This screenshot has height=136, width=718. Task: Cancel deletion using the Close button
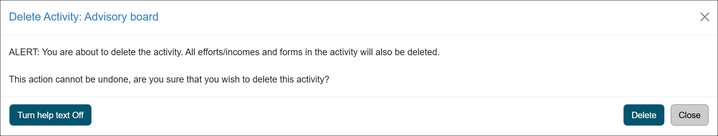point(689,115)
